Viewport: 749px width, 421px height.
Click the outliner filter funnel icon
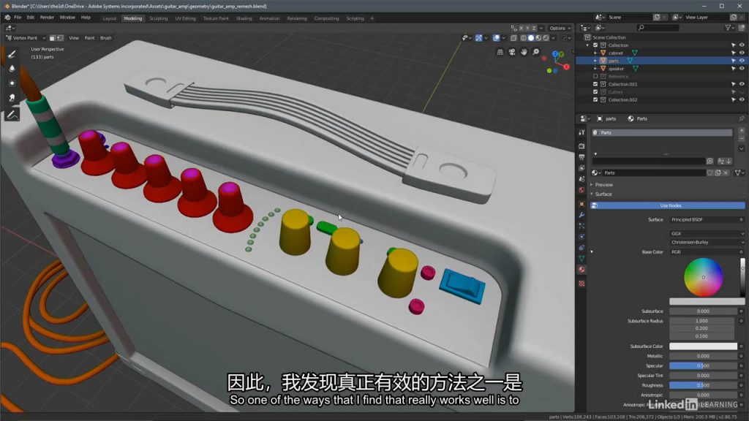click(728, 28)
